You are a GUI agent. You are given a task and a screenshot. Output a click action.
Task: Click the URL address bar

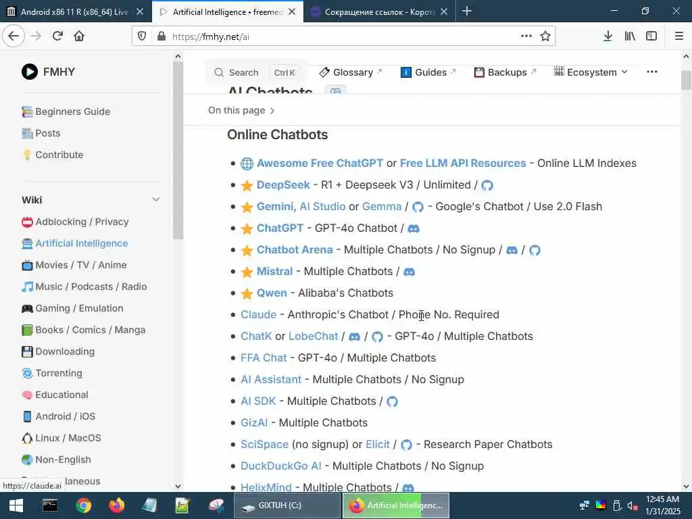(x=343, y=36)
